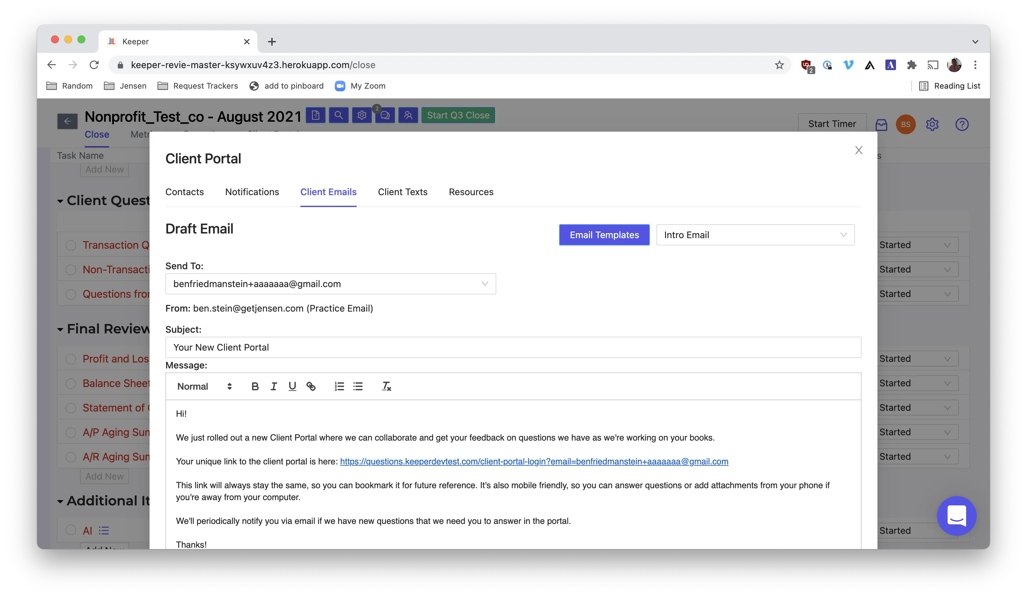This screenshot has width=1027, height=598.
Task: Switch to the Client Texts tab
Action: pyautogui.click(x=403, y=192)
